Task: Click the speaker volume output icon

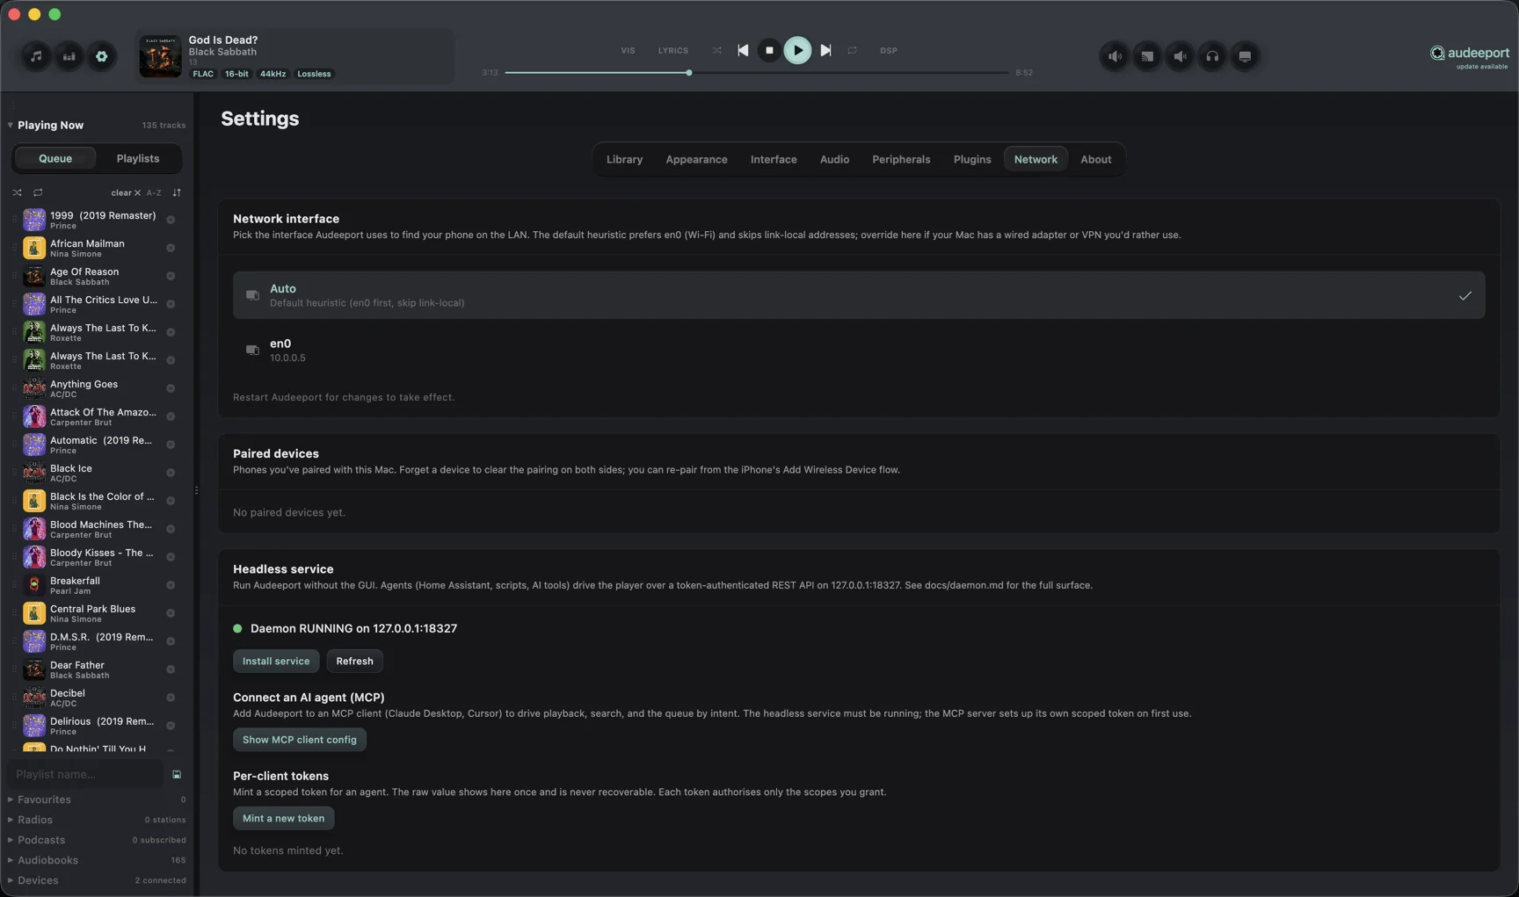Action: [1115, 56]
